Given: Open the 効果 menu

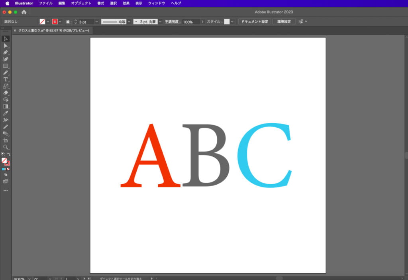Looking at the screenshot, I should tap(126, 3).
